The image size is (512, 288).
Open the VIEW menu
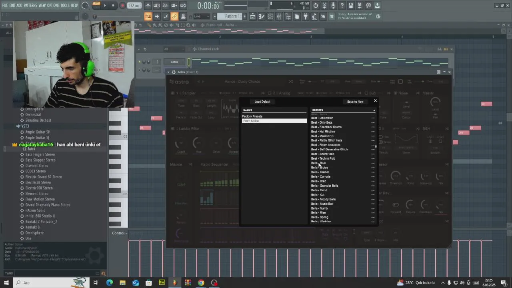pos(42,6)
